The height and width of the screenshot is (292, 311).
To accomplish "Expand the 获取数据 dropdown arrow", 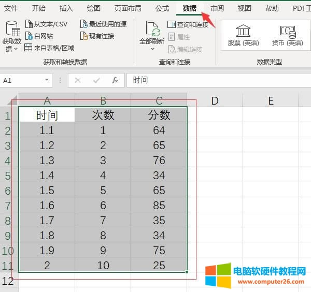I will (16, 49).
